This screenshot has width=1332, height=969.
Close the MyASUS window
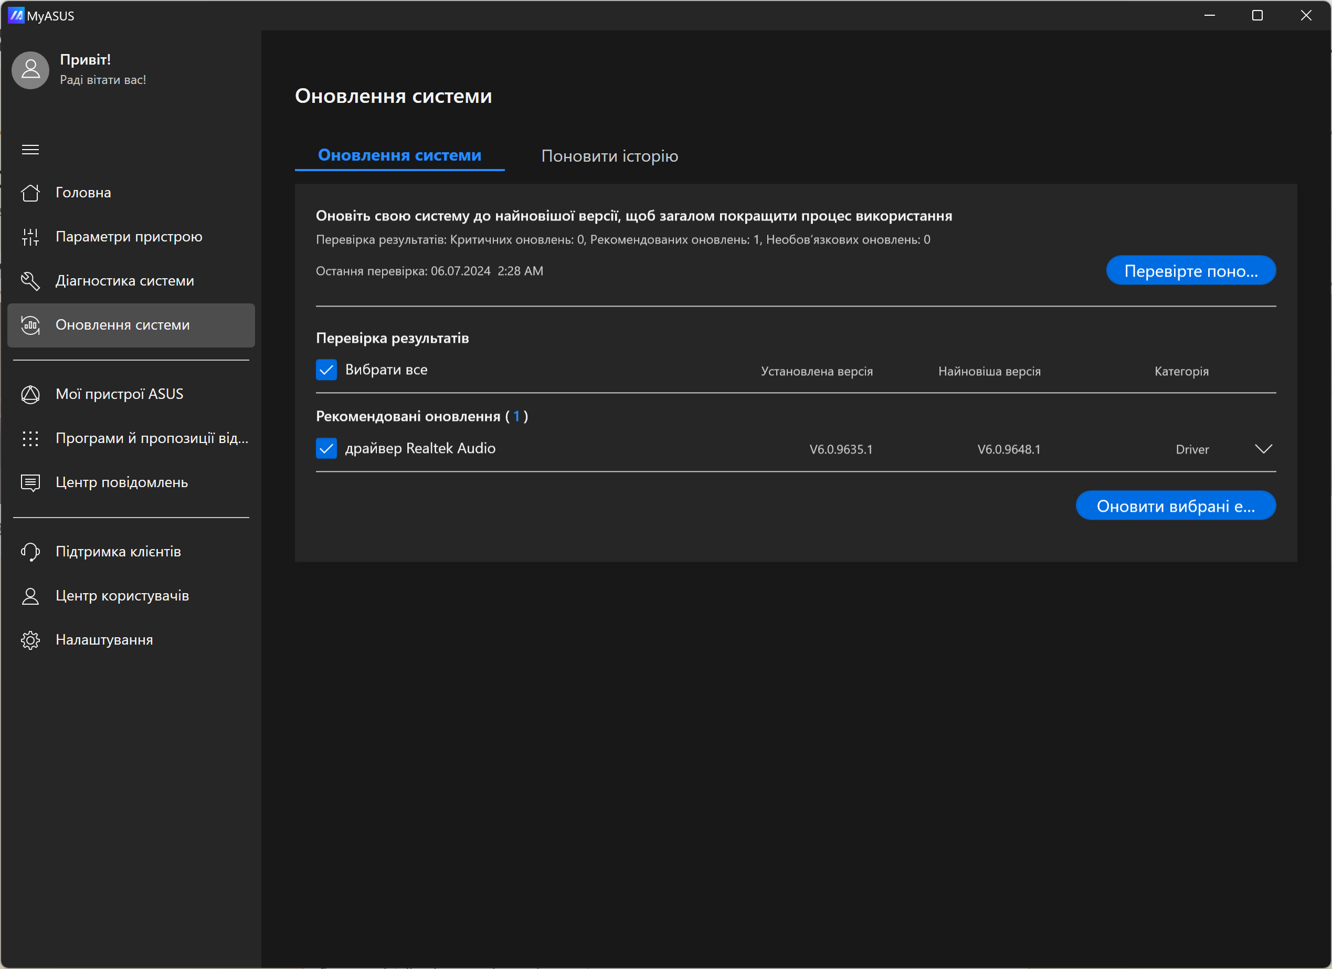pyautogui.click(x=1306, y=15)
